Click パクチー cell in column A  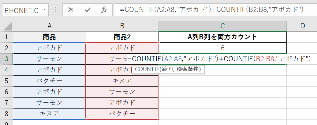coord(49,81)
